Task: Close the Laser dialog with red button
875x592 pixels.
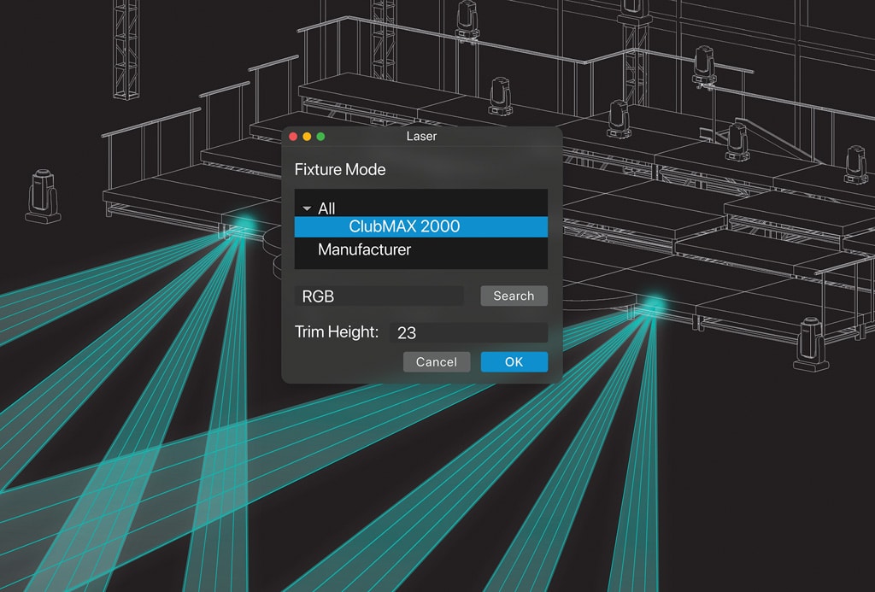Action: click(x=293, y=137)
